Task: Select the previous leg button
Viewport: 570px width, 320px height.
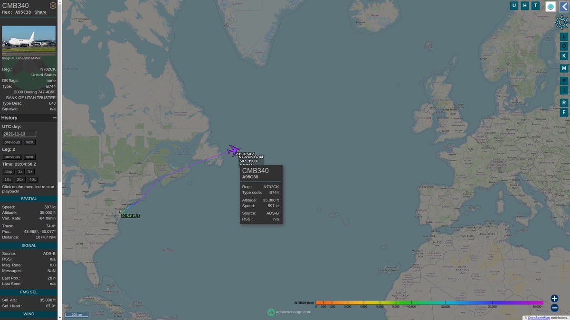Action: [12, 157]
